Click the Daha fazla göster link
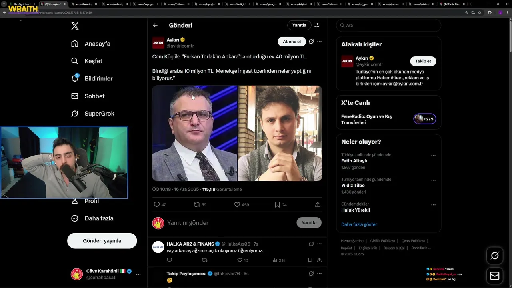512x288 pixels. click(x=359, y=224)
